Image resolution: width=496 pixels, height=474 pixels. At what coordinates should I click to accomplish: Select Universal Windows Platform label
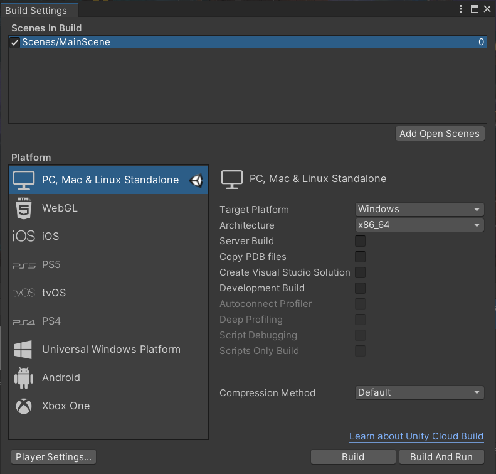pyautogui.click(x=112, y=349)
